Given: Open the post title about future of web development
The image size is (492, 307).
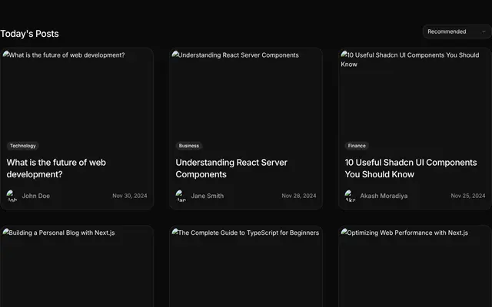Looking at the screenshot, I should (56, 168).
